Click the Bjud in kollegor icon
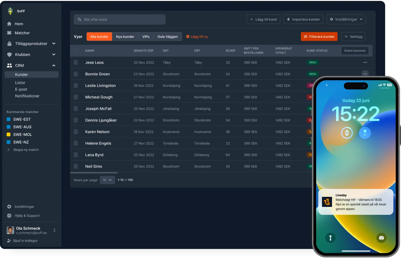The image size is (401, 259). [x=9, y=241]
